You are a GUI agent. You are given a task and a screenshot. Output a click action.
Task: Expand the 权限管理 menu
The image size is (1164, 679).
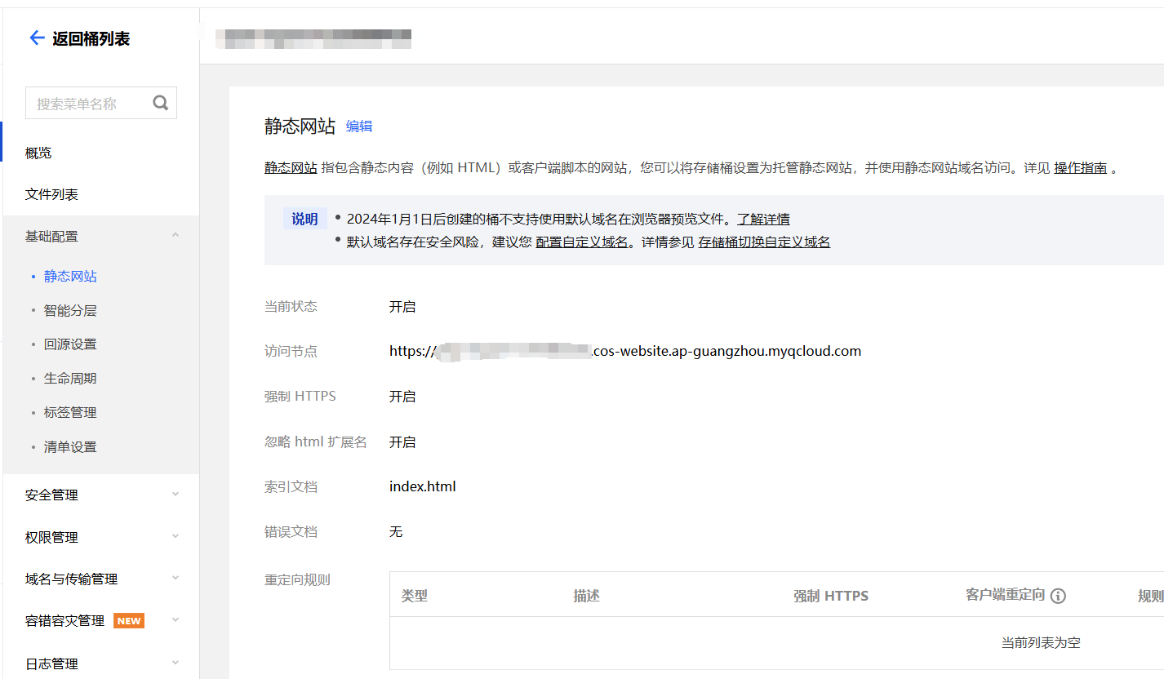click(x=175, y=537)
